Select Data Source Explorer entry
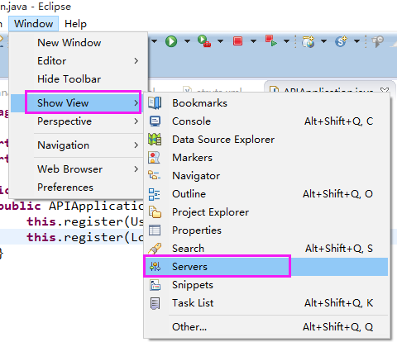Image resolution: width=397 pixels, height=342 pixels. click(266, 140)
